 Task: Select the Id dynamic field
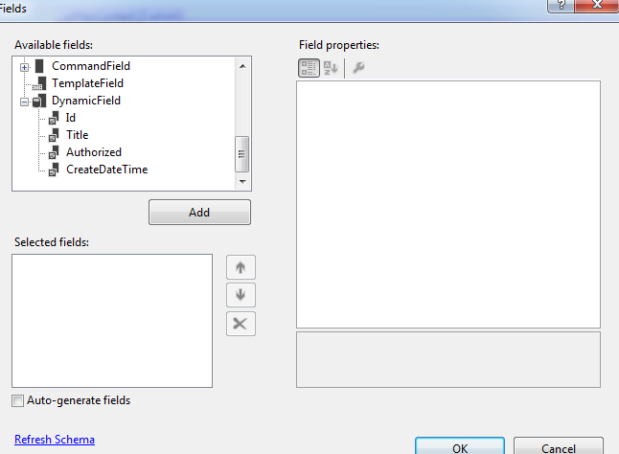tap(71, 118)
